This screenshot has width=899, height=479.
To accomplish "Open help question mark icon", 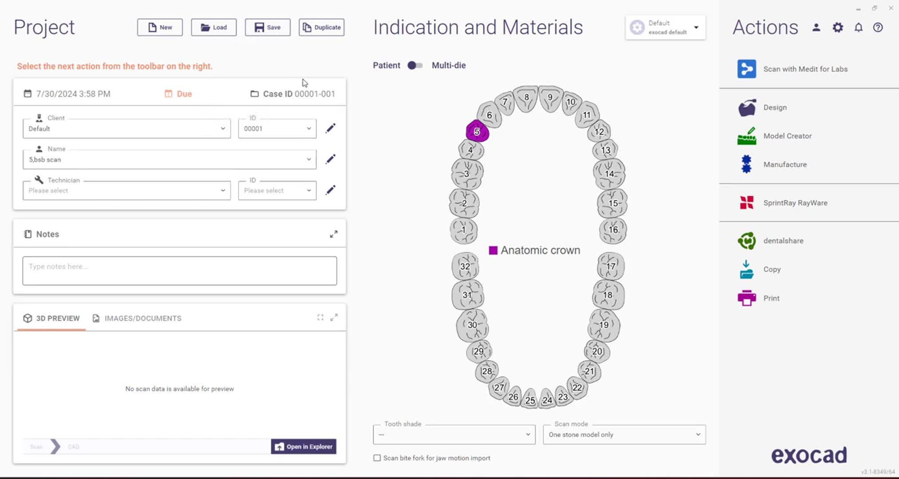I will (878, 27).
